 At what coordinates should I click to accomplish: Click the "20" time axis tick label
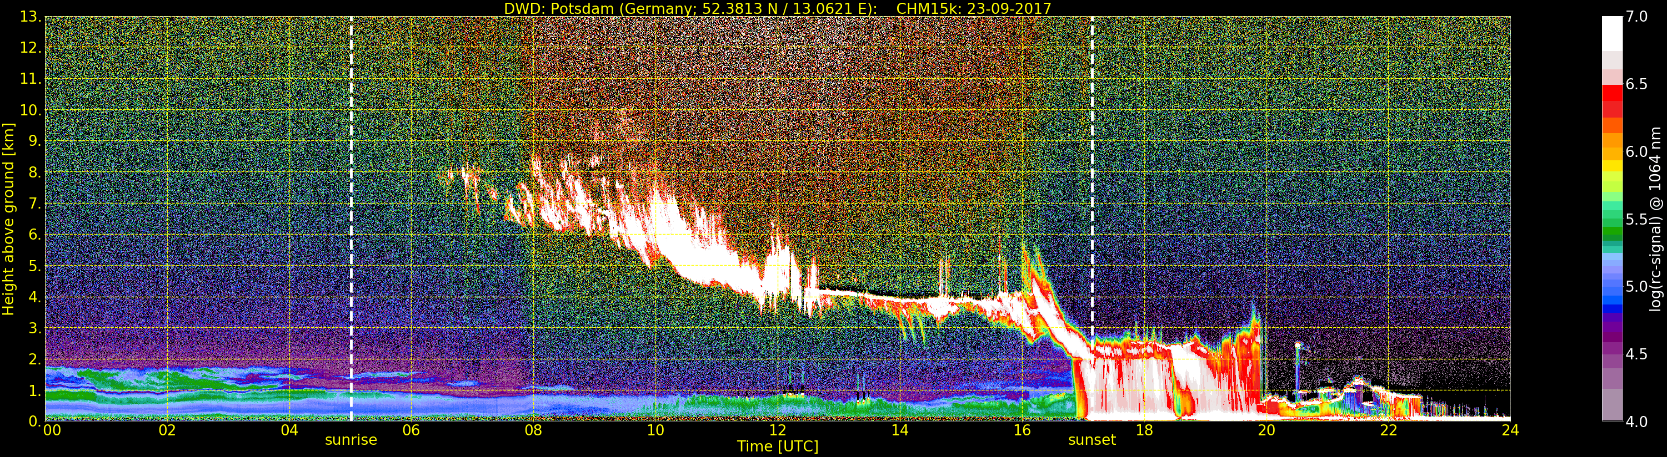(x=1266, y=430)
